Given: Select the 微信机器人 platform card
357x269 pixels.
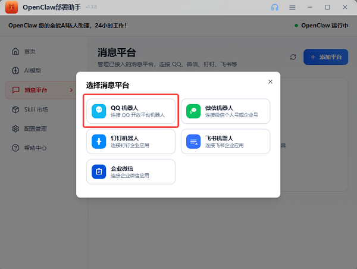Looking at the screenshot, I should point(226,111).
